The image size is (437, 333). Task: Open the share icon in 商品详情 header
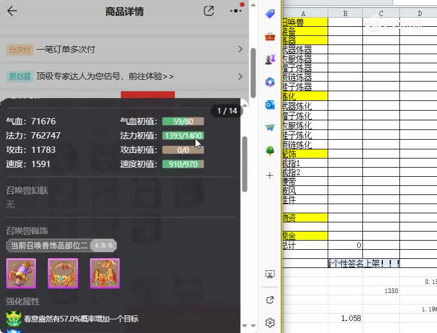209,11
